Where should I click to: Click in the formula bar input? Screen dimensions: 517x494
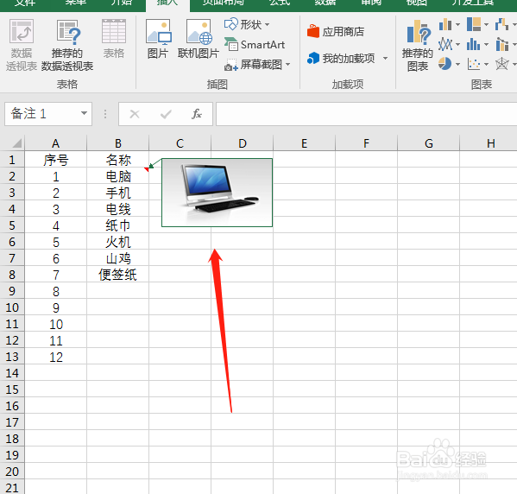366,114
